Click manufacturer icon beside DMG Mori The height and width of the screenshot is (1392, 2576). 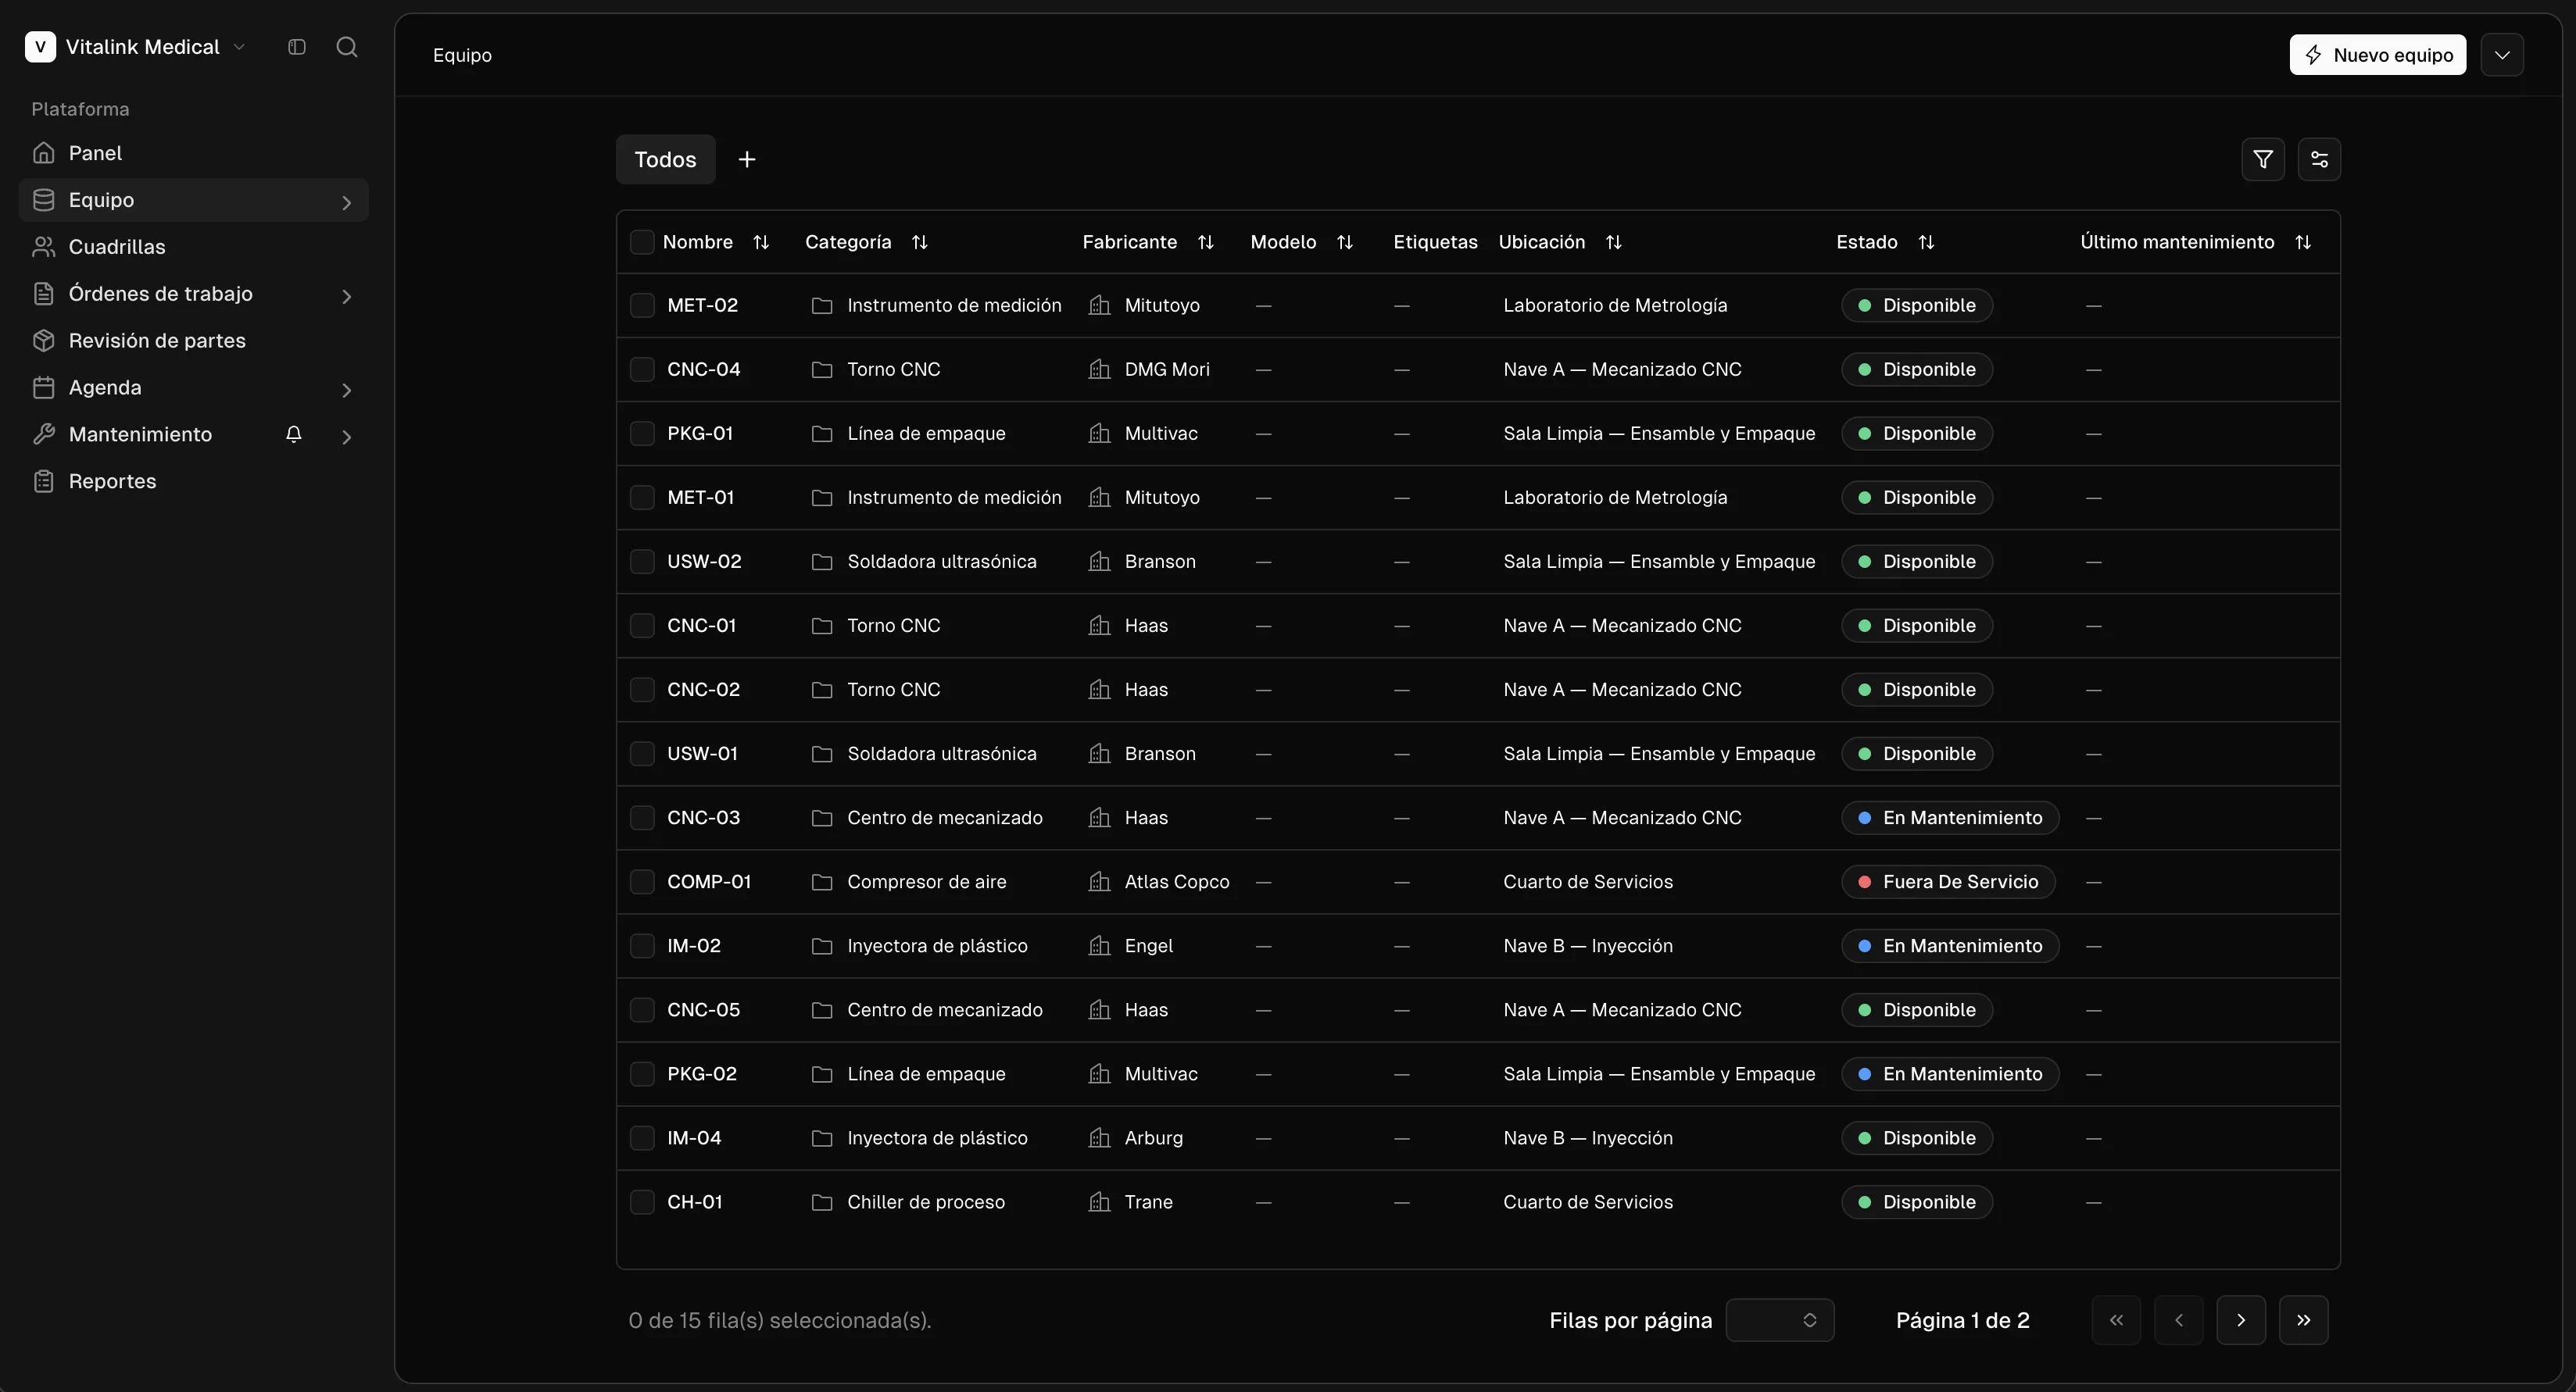point(1099,369)
